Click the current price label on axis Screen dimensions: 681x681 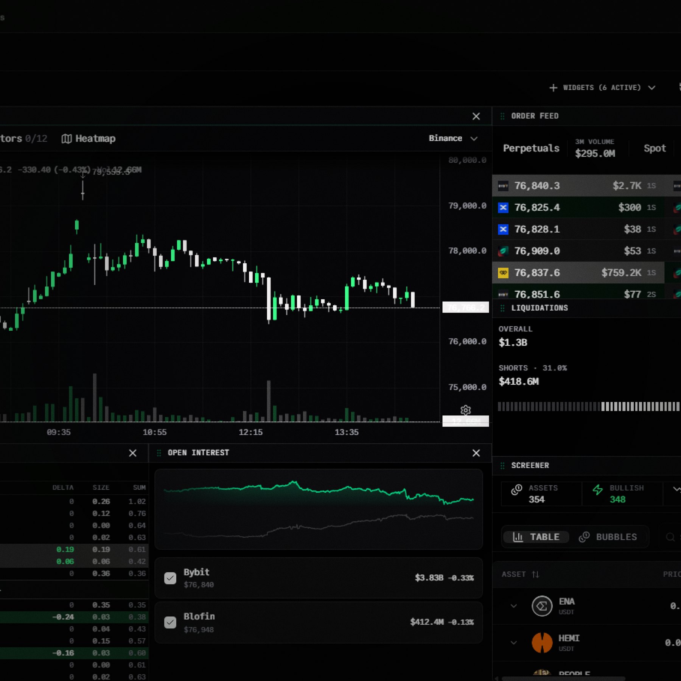pos(466,308)
